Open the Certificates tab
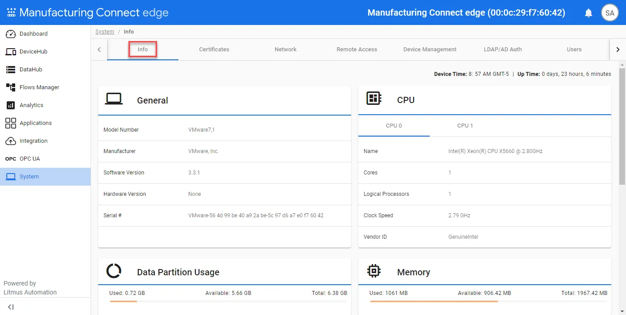This screenshot has height=315, width=626. (x=214, y=49)
